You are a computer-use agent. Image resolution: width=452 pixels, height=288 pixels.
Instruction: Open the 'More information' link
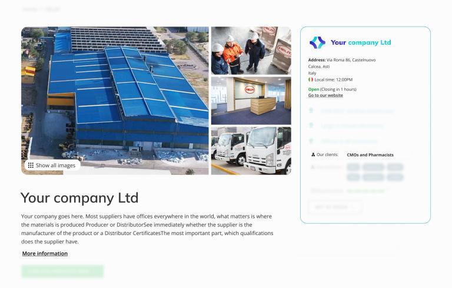(45, 253)
